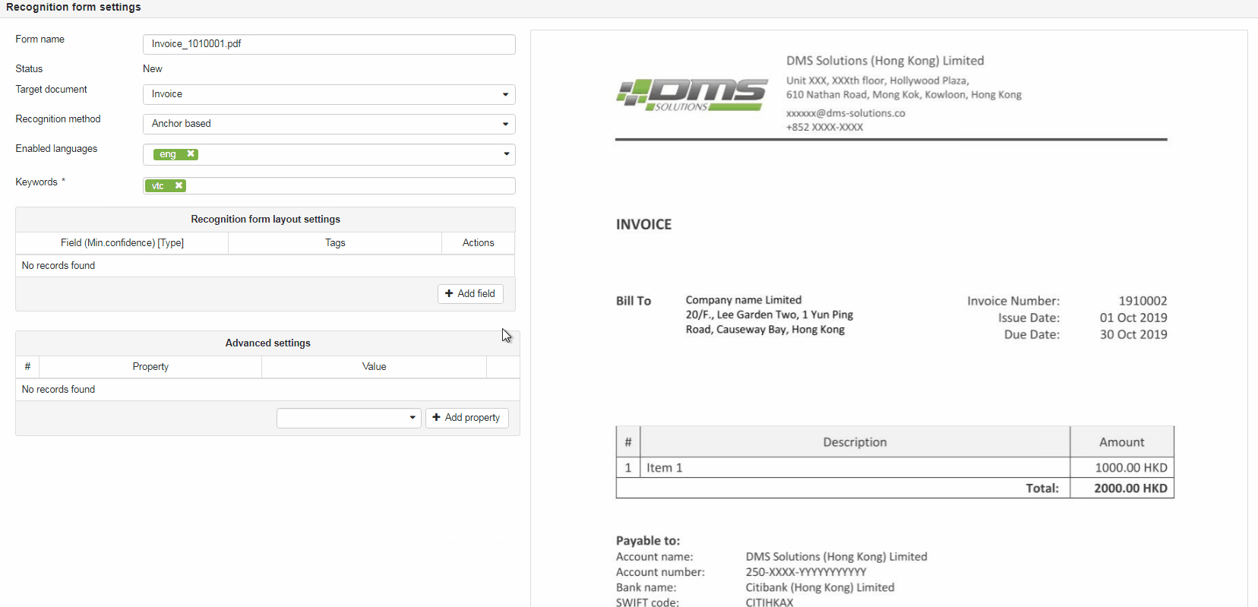Image resolution: width=1258 pixels, height=607 pixels.
Task: Expand the Enabled languages dropdown
Action: pyautogui.click(x=506, y=154)
